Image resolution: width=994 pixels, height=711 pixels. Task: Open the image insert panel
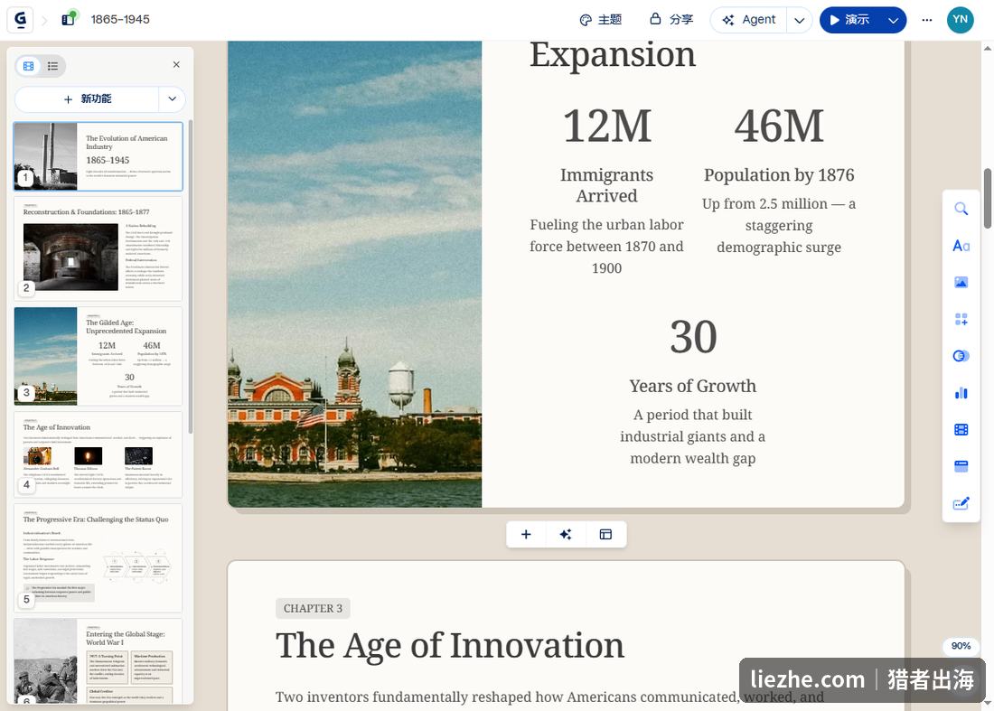click(x=961, y=283)
